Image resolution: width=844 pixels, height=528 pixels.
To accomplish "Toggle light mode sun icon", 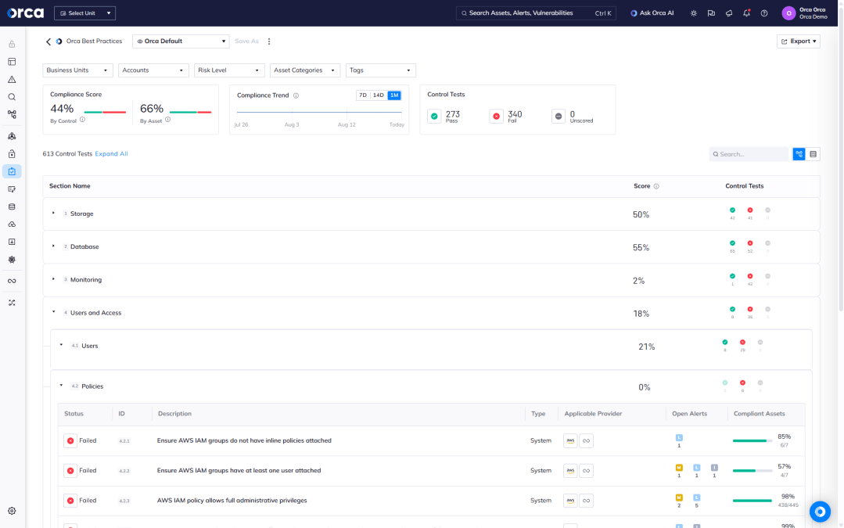I will pos(693,13).
